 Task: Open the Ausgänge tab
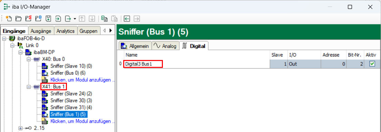tap(41, 31)
